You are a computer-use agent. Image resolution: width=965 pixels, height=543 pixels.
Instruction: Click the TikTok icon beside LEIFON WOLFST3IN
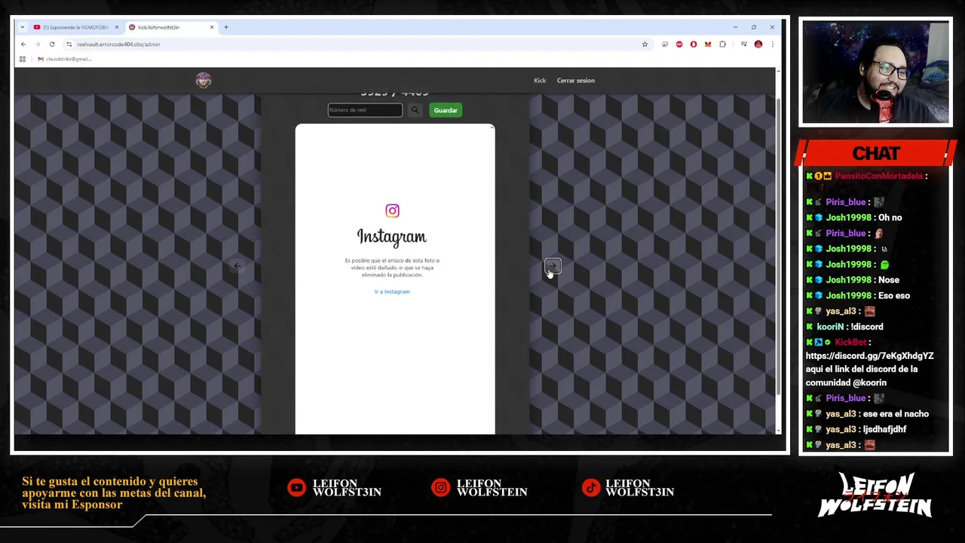591,488
